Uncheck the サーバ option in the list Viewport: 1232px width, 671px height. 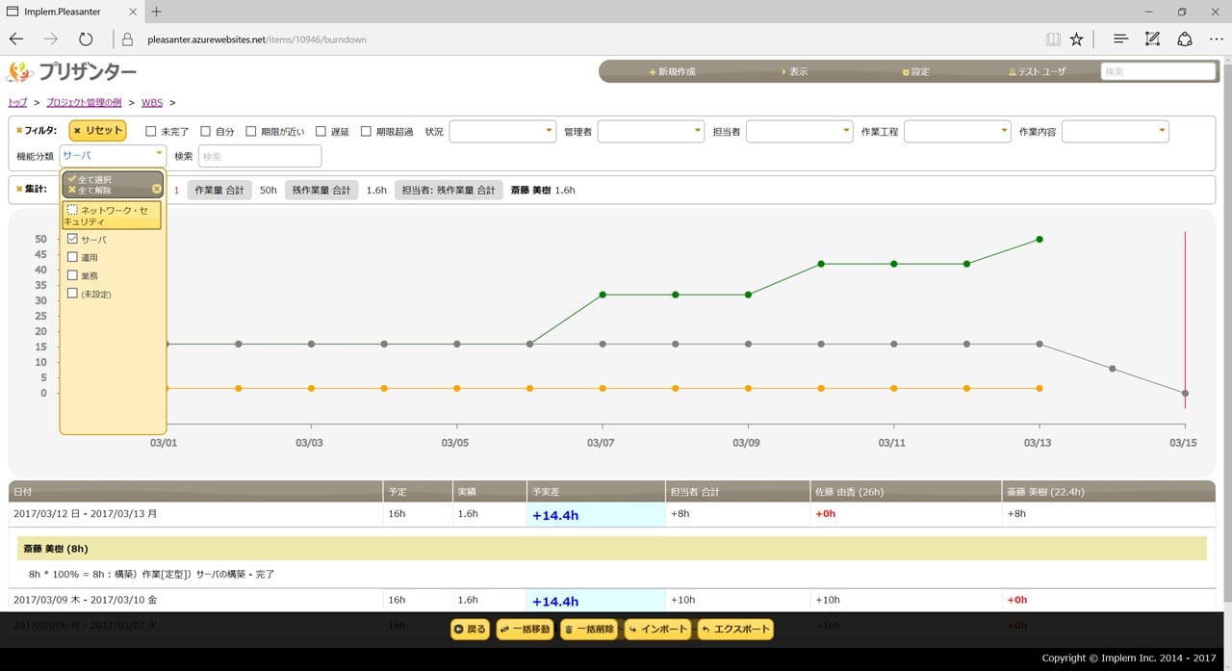pos(72,239)
